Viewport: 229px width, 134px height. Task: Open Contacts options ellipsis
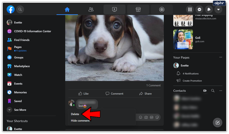tap(221, 91)
